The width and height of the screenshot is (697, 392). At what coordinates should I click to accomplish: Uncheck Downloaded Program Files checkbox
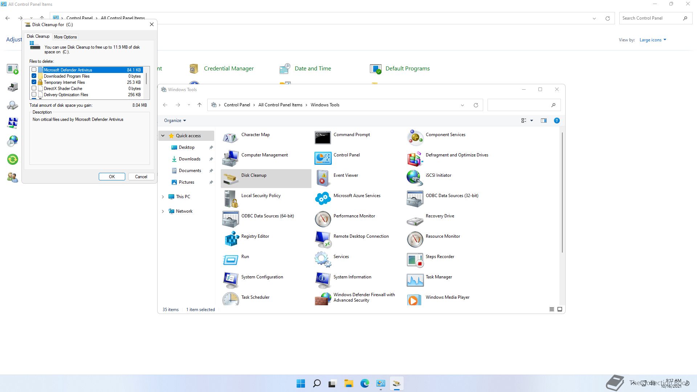[x=34, y=76]
